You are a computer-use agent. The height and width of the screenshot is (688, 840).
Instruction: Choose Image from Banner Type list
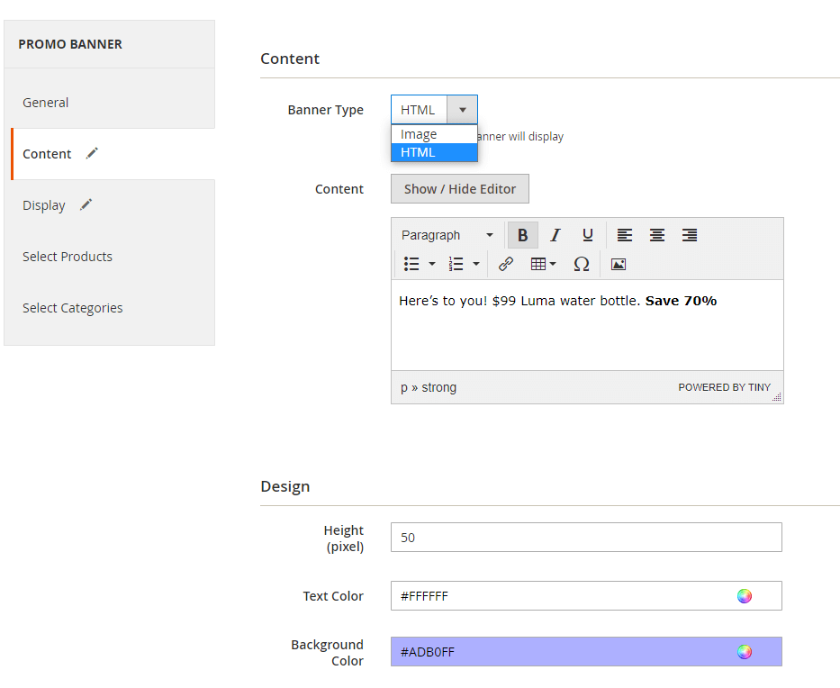[x=435, y=134]
